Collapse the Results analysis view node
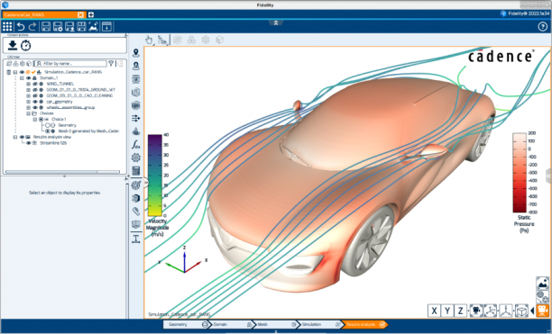This screenshot has height=334, width=552. coord(15,137)
